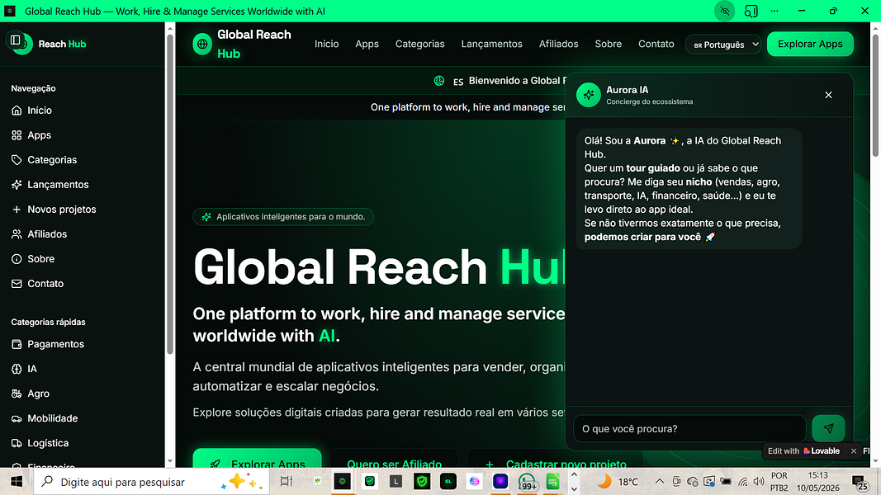Click Quero ser Afiliado button
This screenshot has width=881, height=495.
coord(394,458)
